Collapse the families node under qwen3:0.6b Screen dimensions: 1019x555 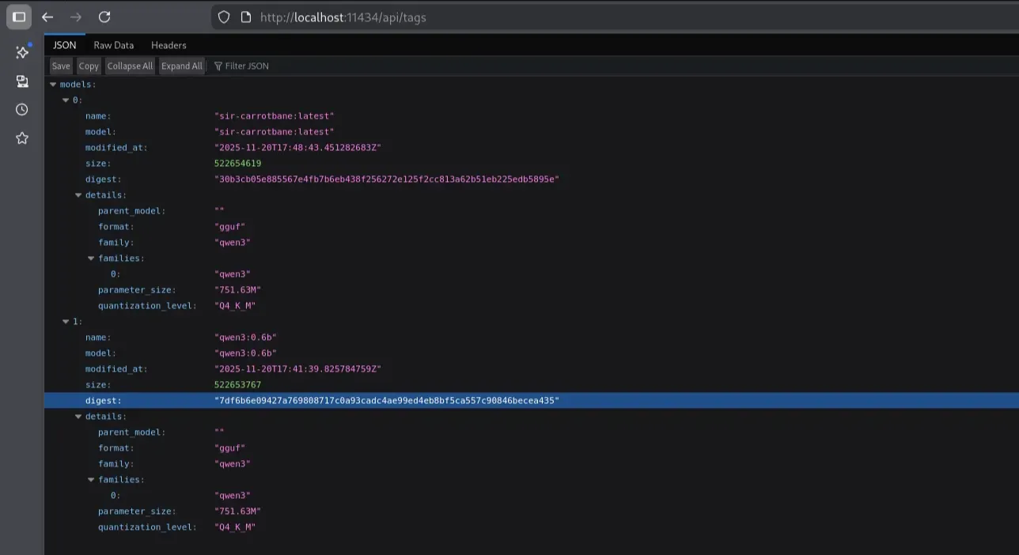pos(91,480)
